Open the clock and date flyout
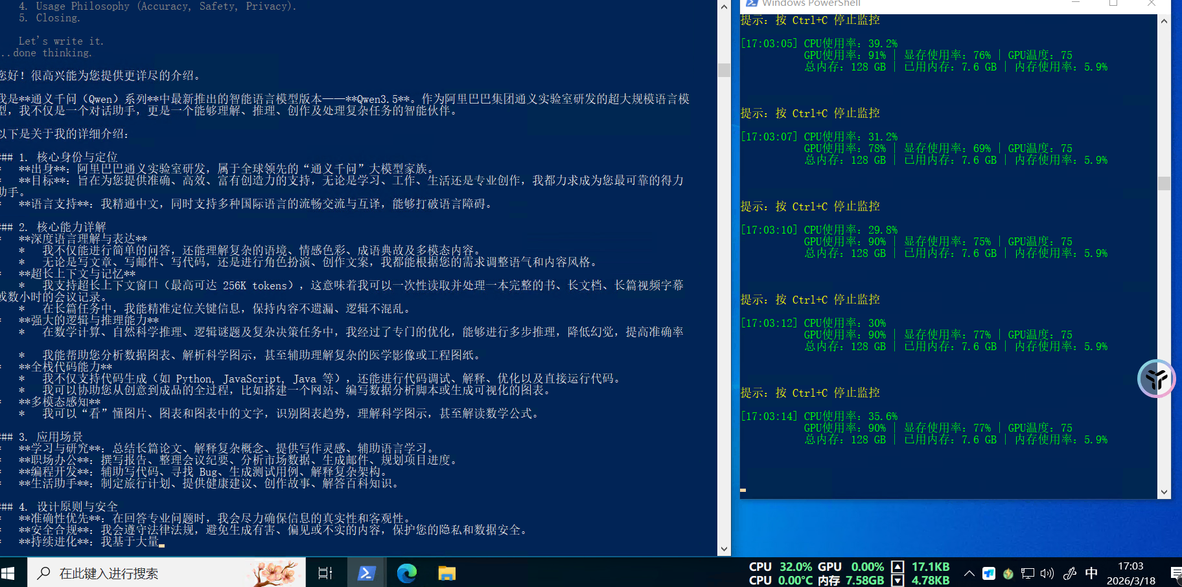This screenshot has width=1182, height=587. [x=1131, y=573]
